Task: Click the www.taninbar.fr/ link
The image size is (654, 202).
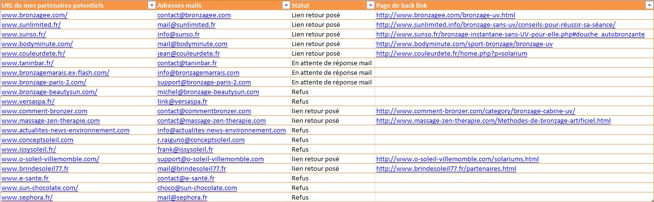Action: pyautogui.click(x=27, y=63)
